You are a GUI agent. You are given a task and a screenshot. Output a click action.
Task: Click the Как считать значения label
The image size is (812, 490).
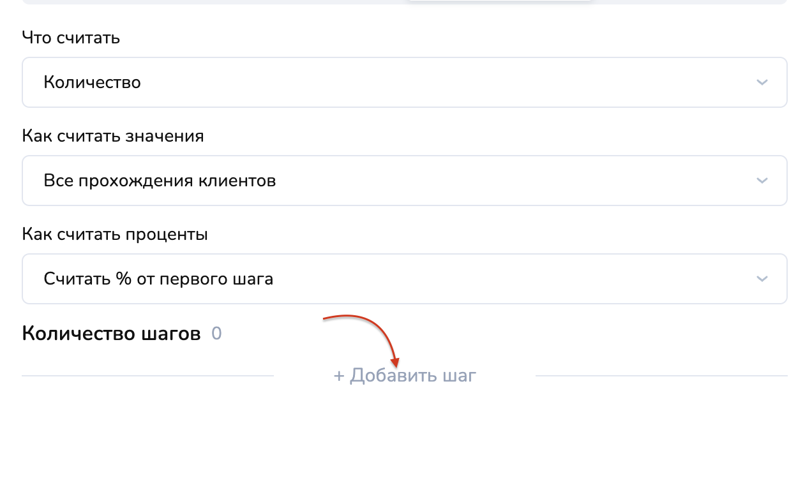113,136
